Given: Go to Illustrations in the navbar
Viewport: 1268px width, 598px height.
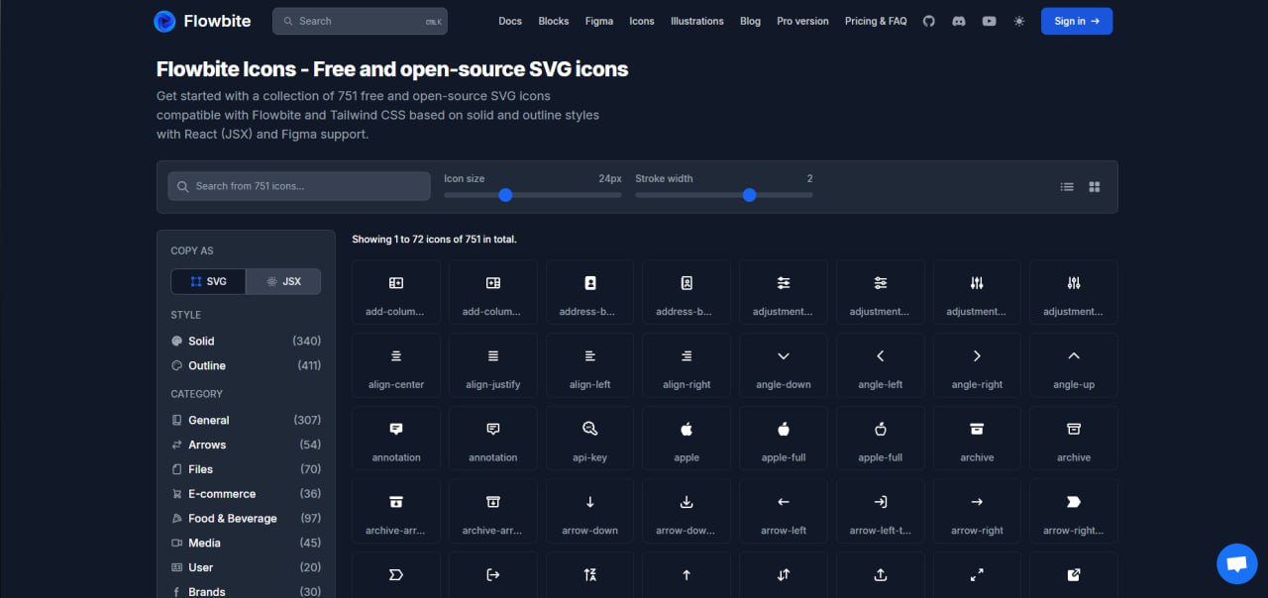Looking at the screenshot, I should [x=697, y=21].
